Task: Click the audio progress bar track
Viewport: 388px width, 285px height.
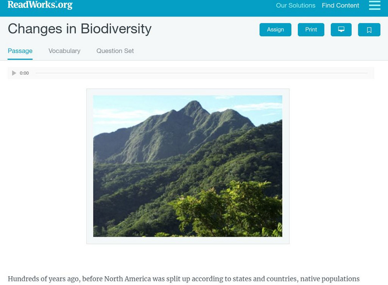Action: point(201,73)
